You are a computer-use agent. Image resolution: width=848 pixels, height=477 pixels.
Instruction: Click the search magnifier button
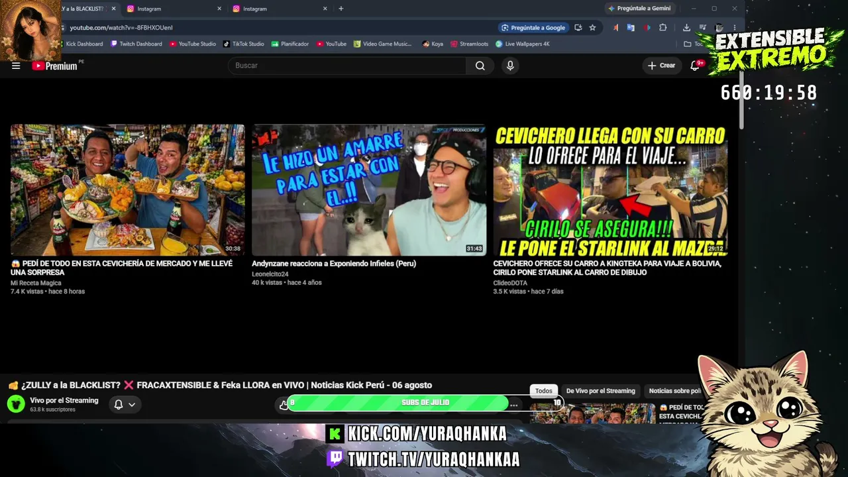480,66
